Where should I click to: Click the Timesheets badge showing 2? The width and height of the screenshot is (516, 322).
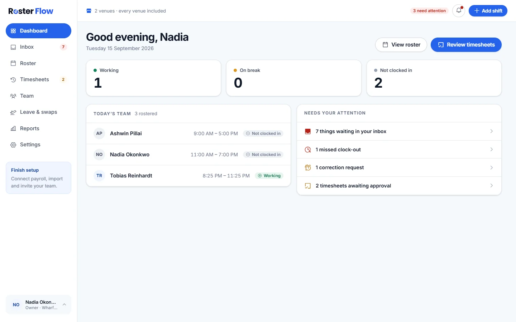tap(63, 79)
